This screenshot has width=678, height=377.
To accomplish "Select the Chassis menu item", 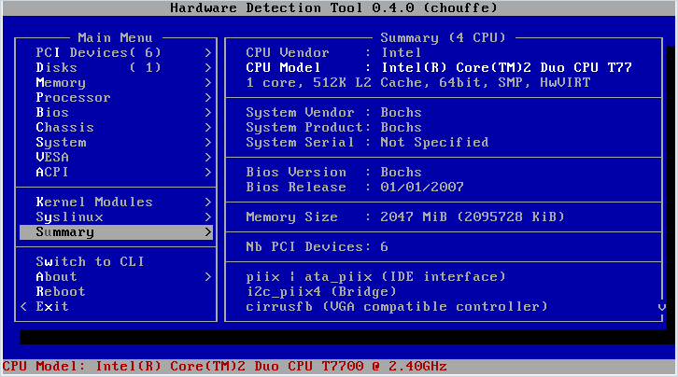I will point(116,128).
